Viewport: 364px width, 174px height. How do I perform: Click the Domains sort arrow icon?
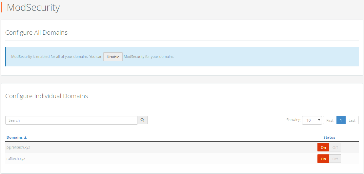tap(26, 137)
